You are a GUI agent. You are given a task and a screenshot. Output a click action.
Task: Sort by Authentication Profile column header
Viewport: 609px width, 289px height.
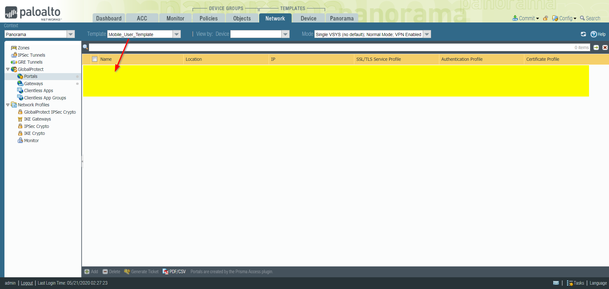(x=481, y=59)
